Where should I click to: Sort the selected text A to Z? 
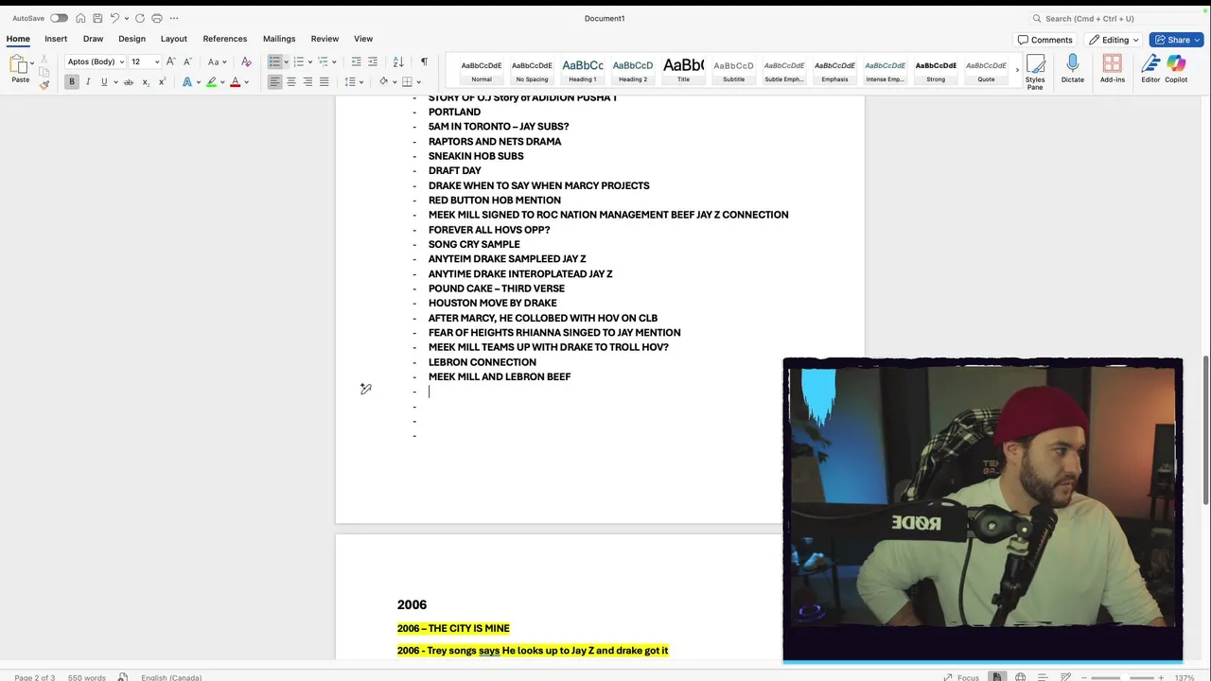point(398,61)
